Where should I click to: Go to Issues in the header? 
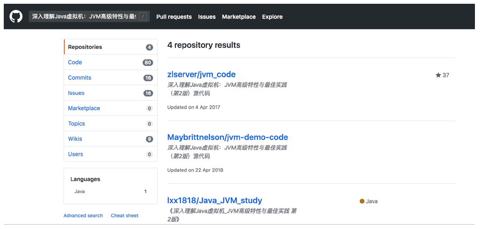tap(207, 17)
